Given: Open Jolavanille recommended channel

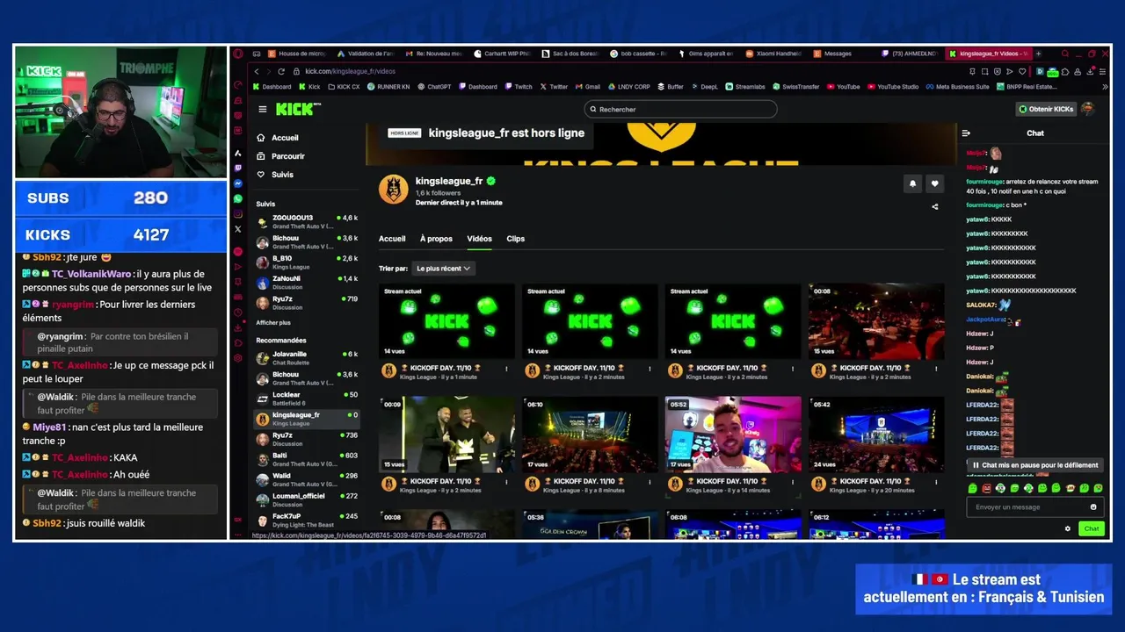Looking at the screenshot, I should coord(307,358).
